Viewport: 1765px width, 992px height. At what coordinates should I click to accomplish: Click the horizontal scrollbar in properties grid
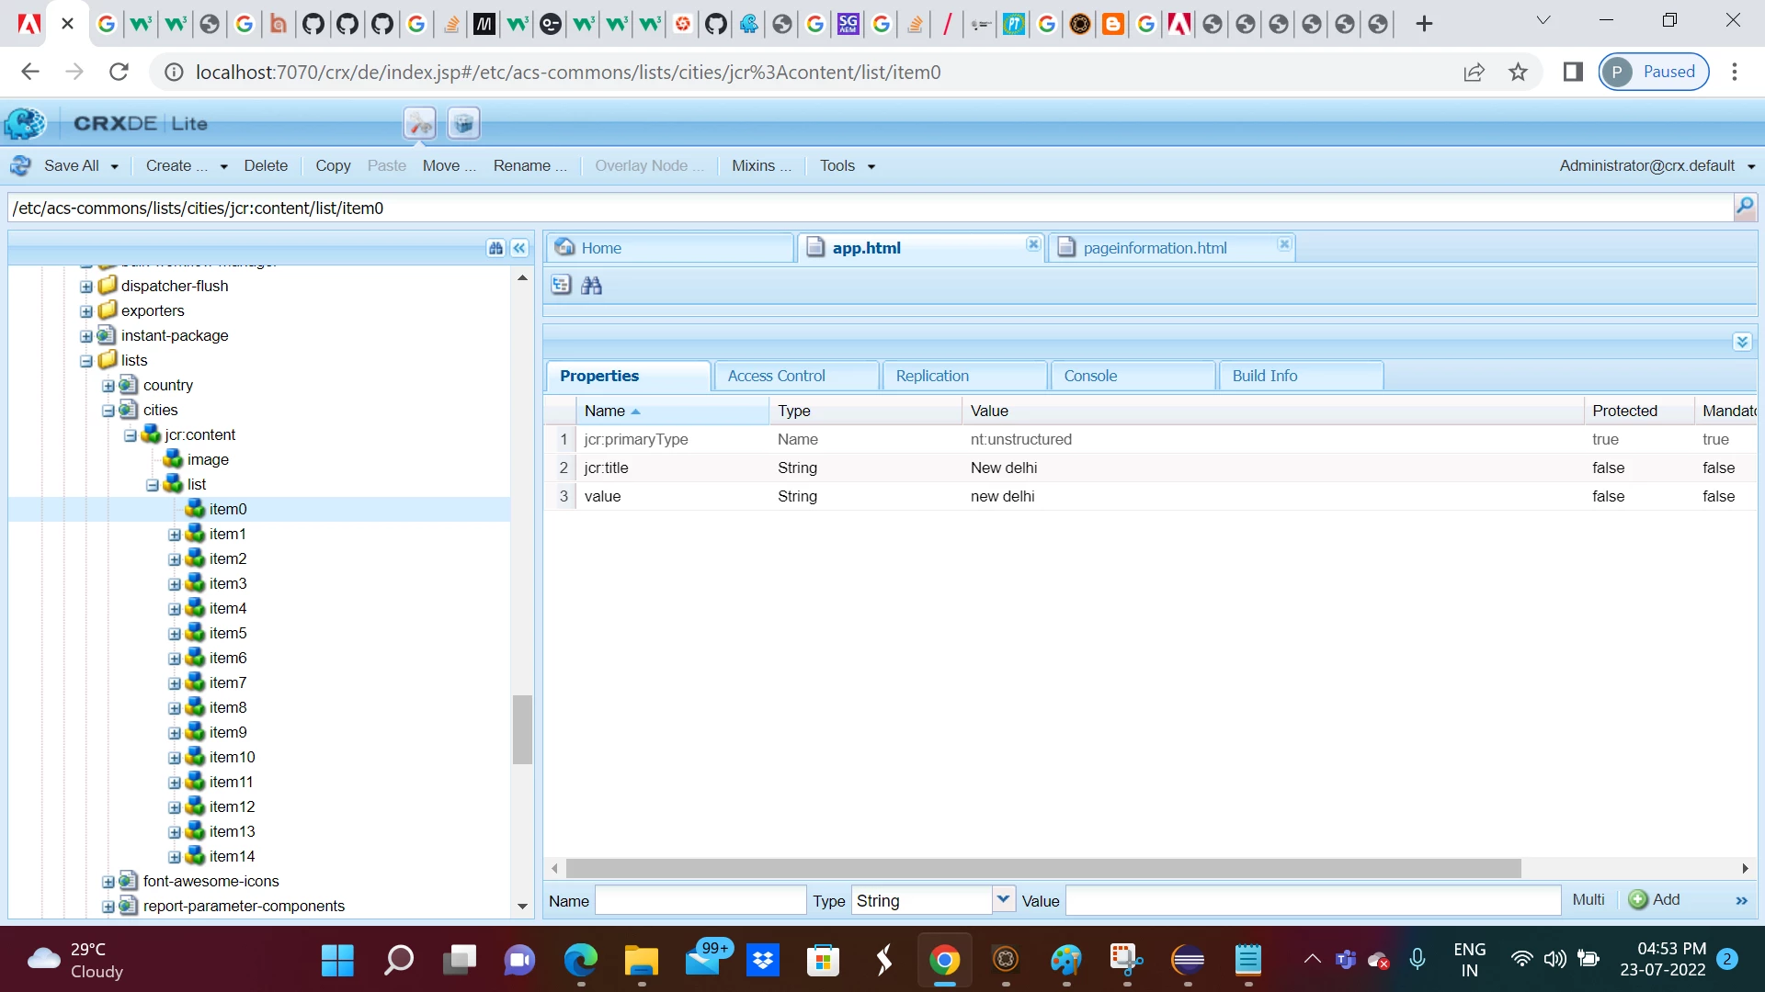[1042, 868]
